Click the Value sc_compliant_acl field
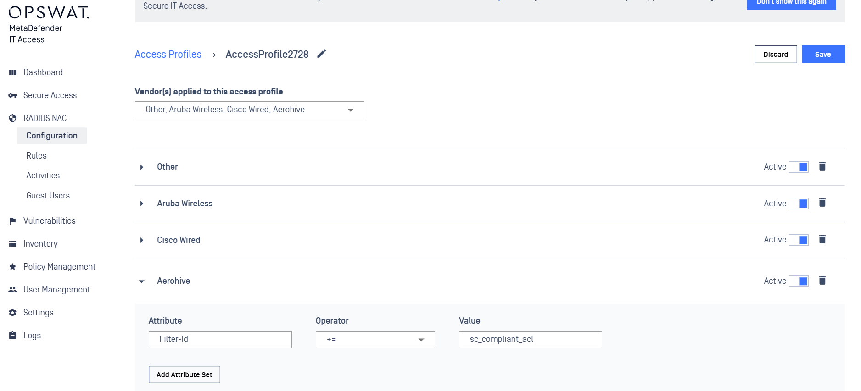 point(531,340)
